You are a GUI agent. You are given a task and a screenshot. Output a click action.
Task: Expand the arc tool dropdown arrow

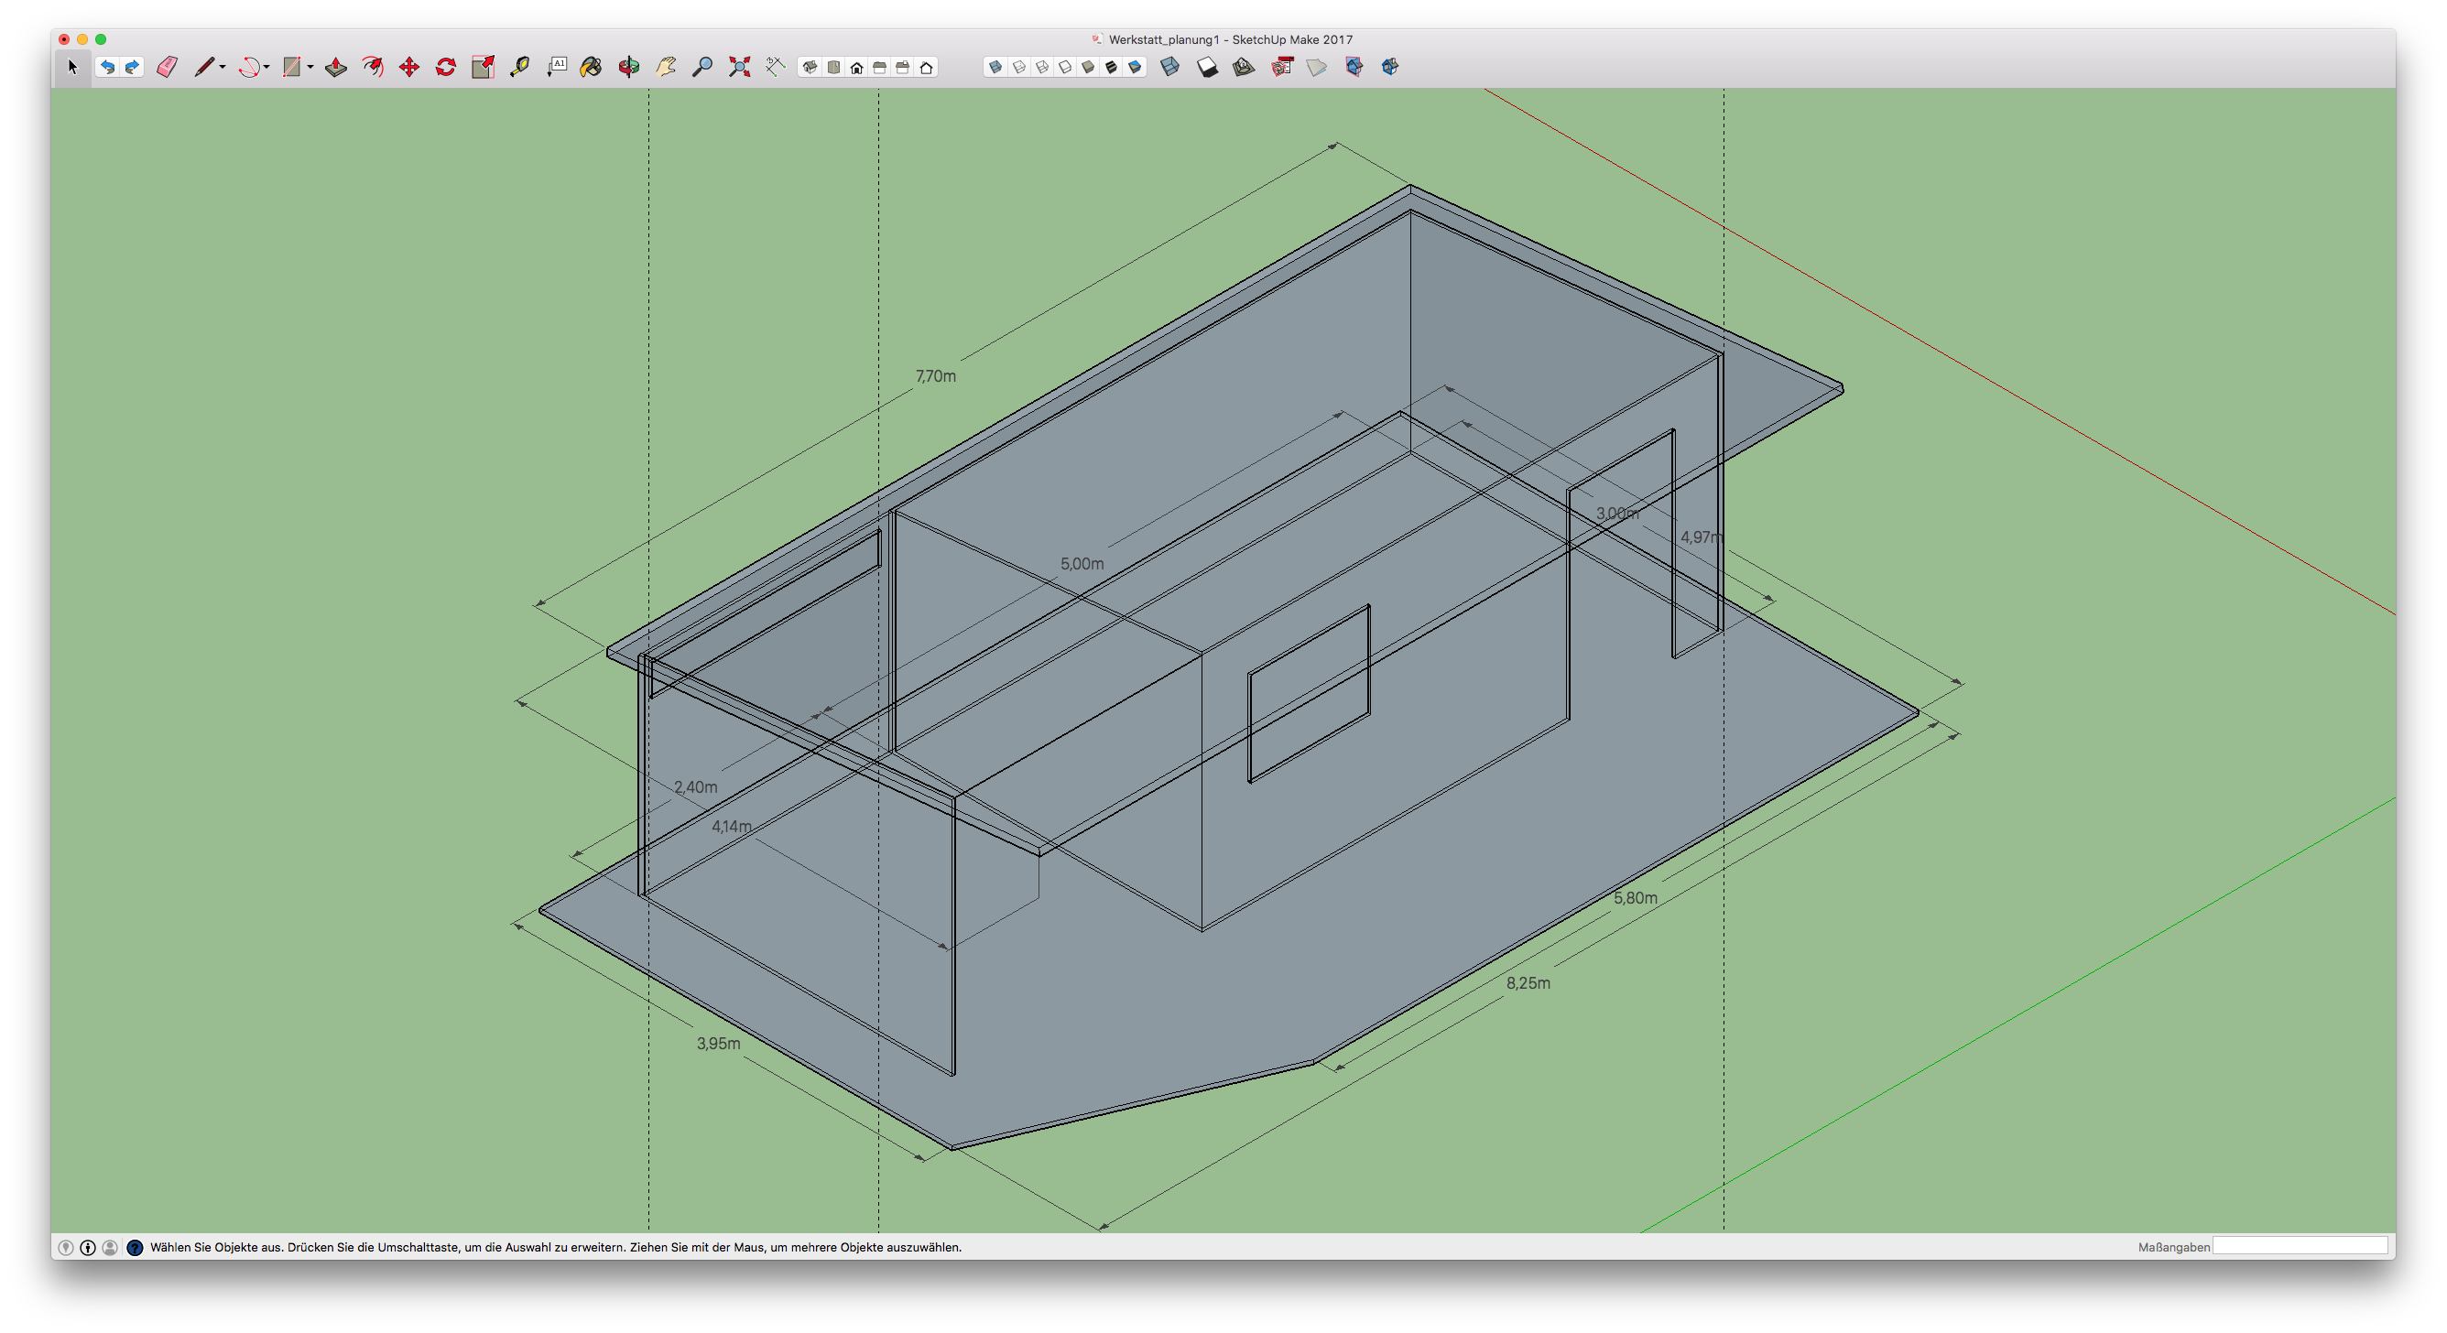(266, 67)
